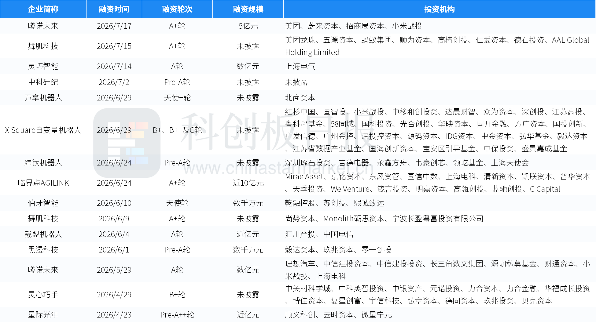Select "A轮" in the 戴盟机器人 row
596x323 pixels.
pos(177,234)
